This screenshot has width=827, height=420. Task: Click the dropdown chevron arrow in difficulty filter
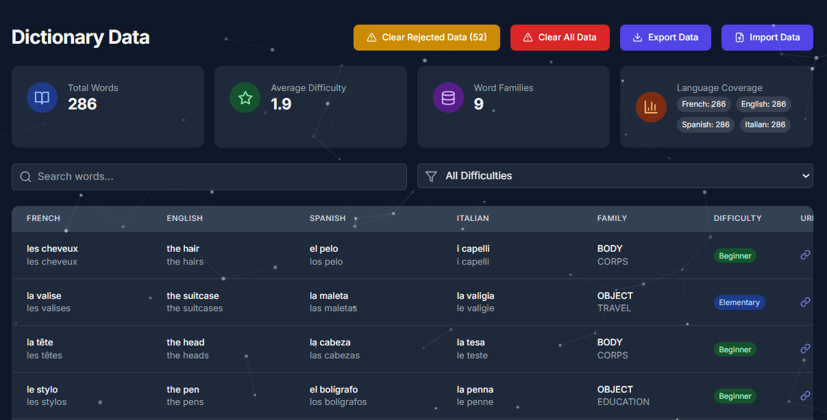coord(806,176)
